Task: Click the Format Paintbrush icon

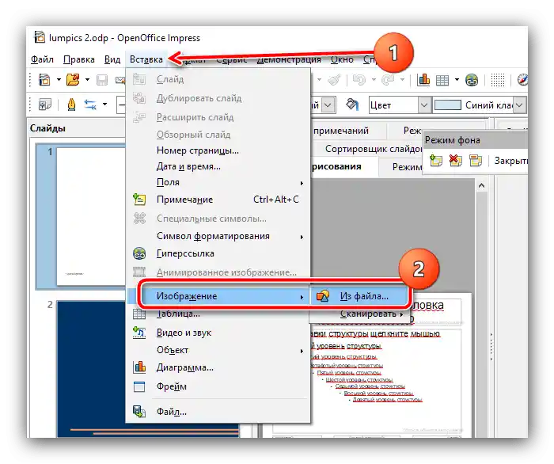Action: pos(334,80)
